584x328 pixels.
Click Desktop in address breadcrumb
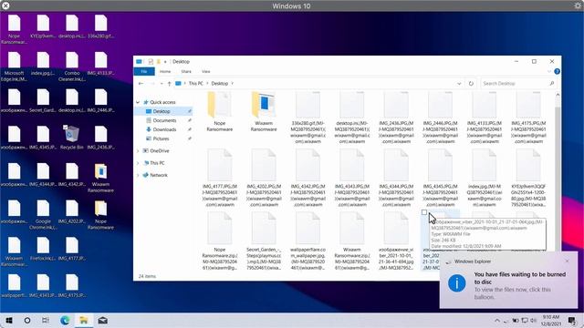[x=219, y=84]
